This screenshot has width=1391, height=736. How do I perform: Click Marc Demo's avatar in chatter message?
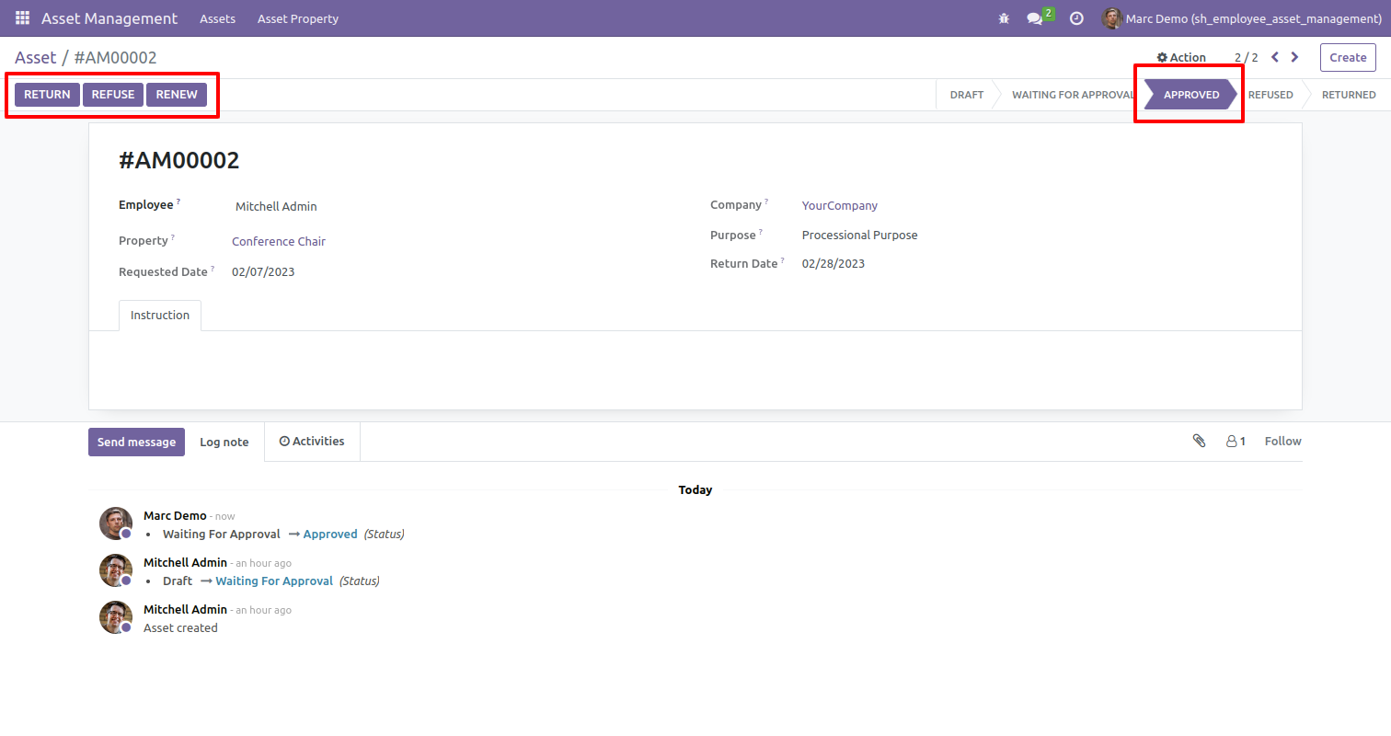(x=116, y=523)
